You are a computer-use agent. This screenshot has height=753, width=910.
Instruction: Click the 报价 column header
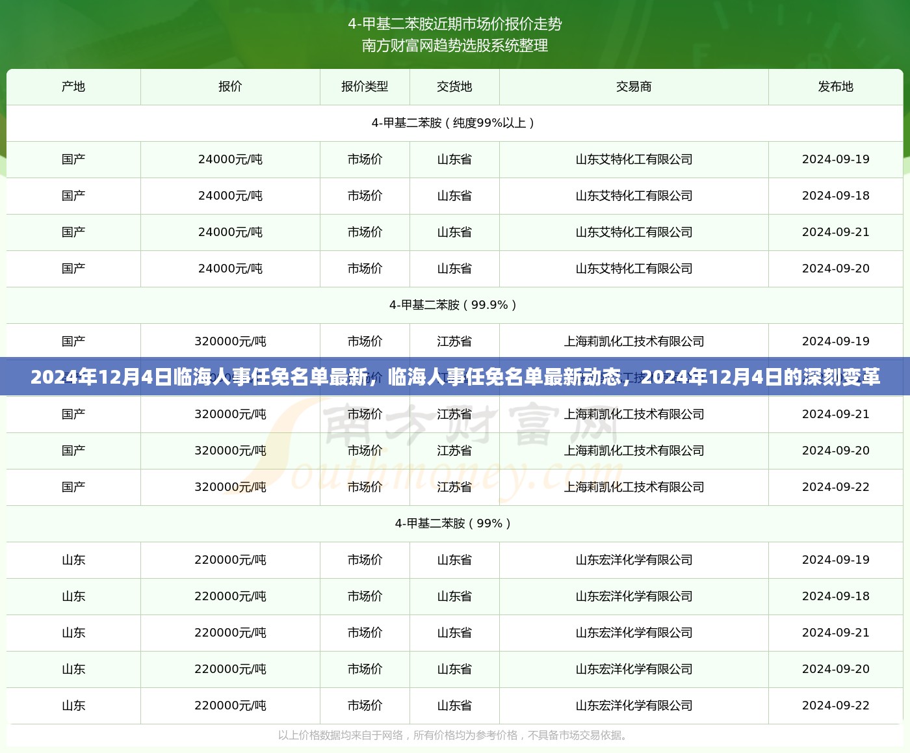click(230, 86)
